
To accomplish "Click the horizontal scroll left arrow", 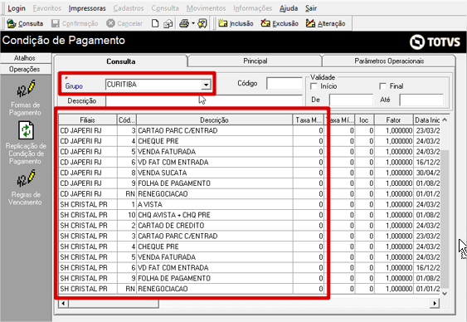I will [63, 303].
